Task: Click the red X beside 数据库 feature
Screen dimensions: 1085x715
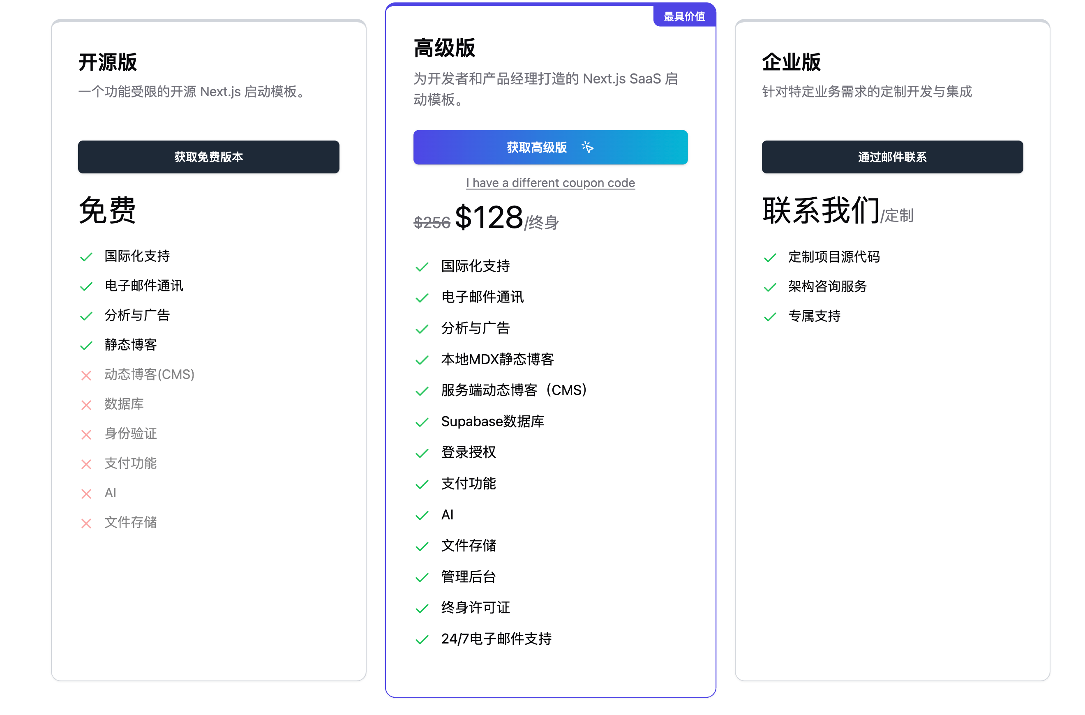Action: (86, 404)
